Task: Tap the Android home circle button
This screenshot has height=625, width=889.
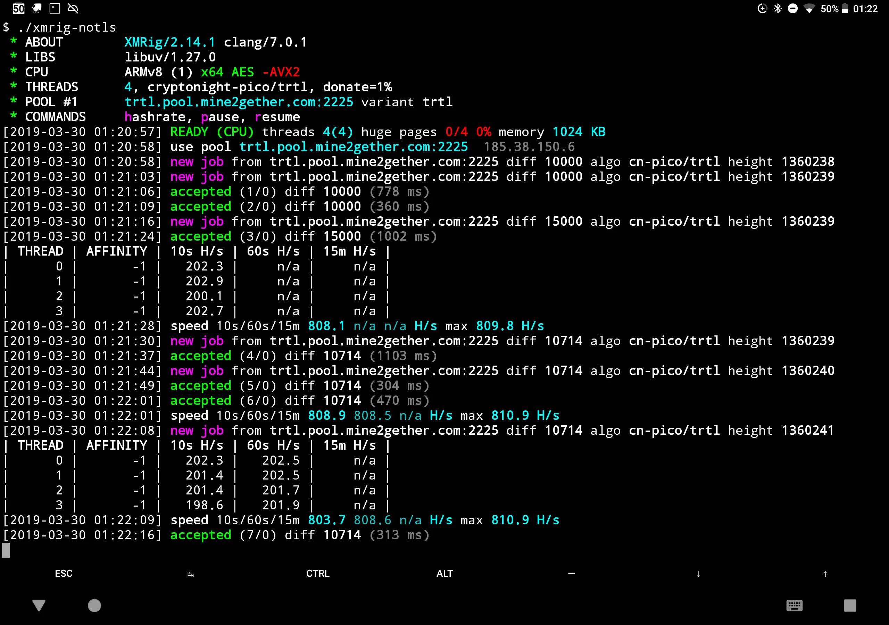Action: (x=94, y=605)
